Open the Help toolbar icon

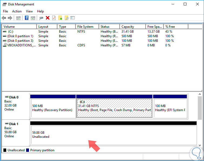click(27, 18)
